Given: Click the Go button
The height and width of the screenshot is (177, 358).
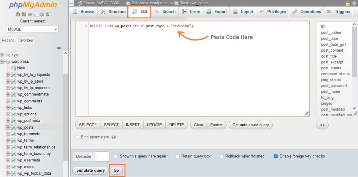Looking at the screenshot, I should coord(116,170).
